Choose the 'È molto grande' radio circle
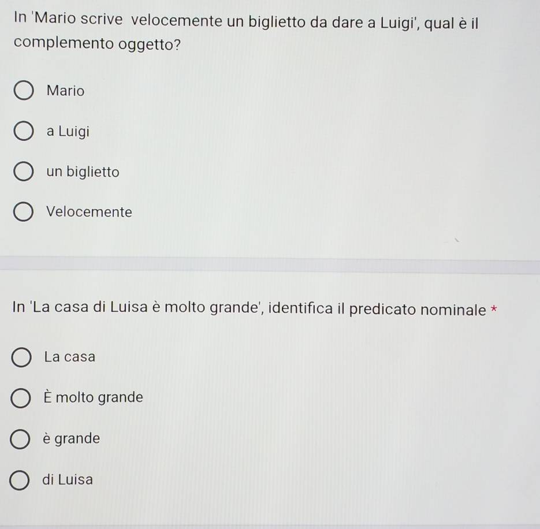This screenshot has height=529, width=540. pos(21,398)
